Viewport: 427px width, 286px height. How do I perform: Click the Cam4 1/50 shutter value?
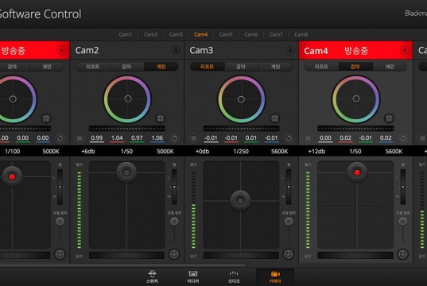pyautogui.click(x=355, y=151)
